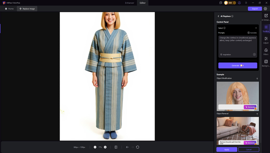The image size is (270, 153).
Task: Open the AI Enhance panel icon
Action: click(266, 16)
